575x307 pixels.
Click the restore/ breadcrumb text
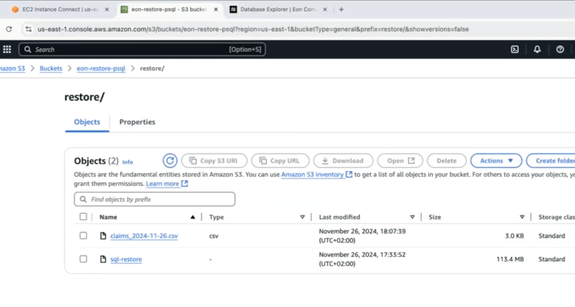click(152, 68)
